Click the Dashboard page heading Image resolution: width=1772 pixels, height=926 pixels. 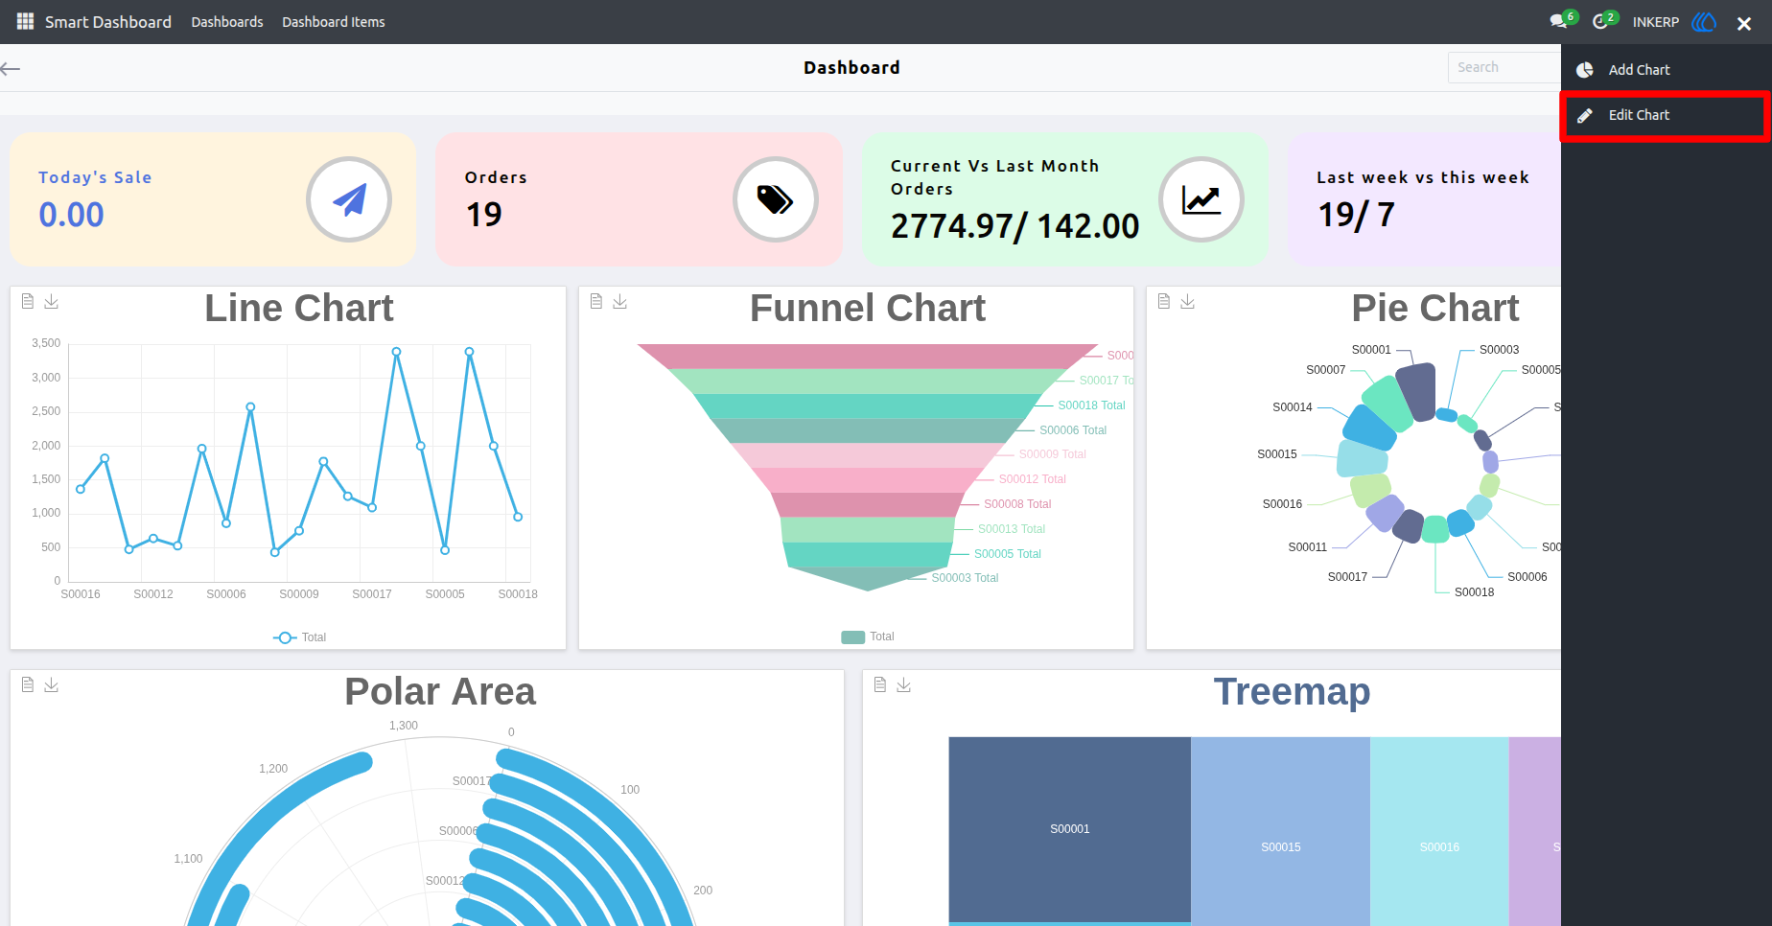851,68
